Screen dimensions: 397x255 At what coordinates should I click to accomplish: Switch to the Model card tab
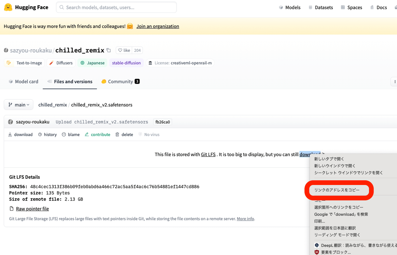pyautogui.click(x=23, y=82)
